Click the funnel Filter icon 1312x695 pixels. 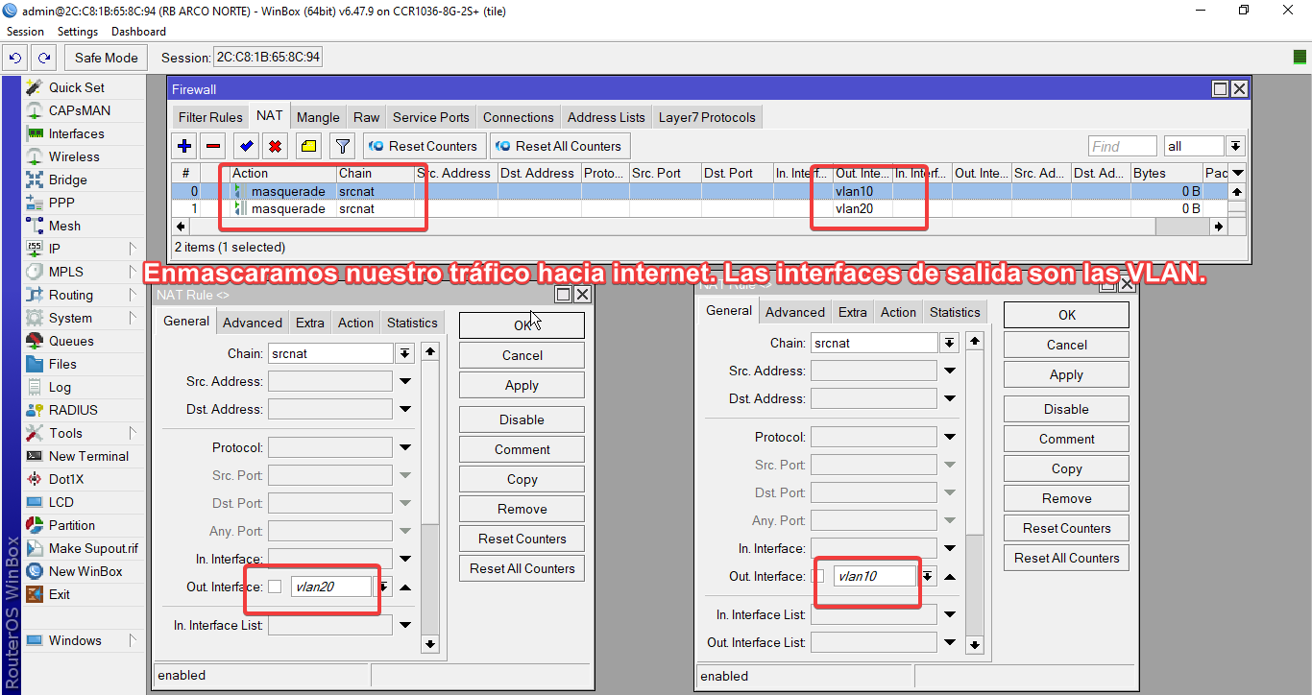click(342, 146)
